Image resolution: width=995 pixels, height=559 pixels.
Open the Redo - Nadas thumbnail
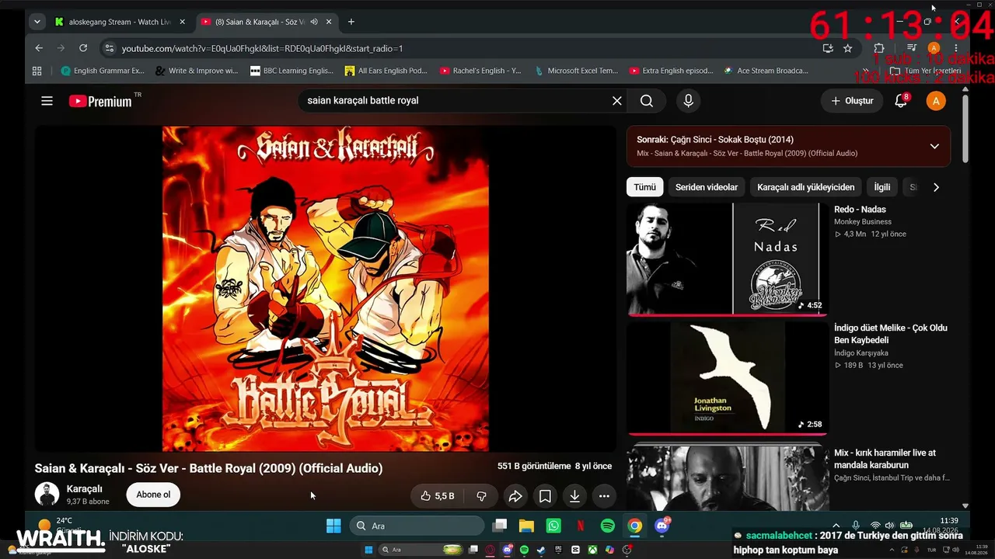pyautogui.click(x=728, y=259)
